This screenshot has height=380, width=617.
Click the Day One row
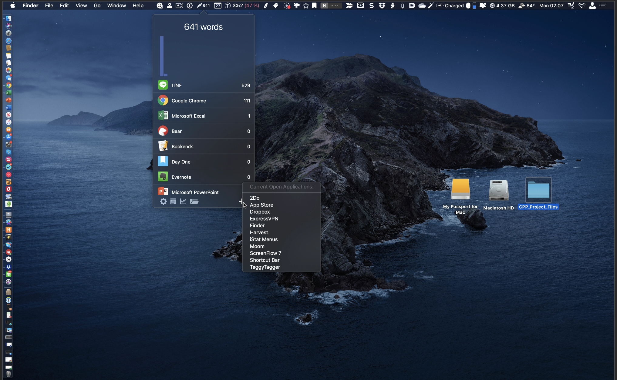pyautogui.click(x=204, y=162)
